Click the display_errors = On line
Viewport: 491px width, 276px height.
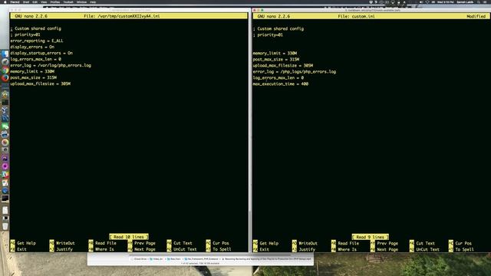[x=32, y=47]
